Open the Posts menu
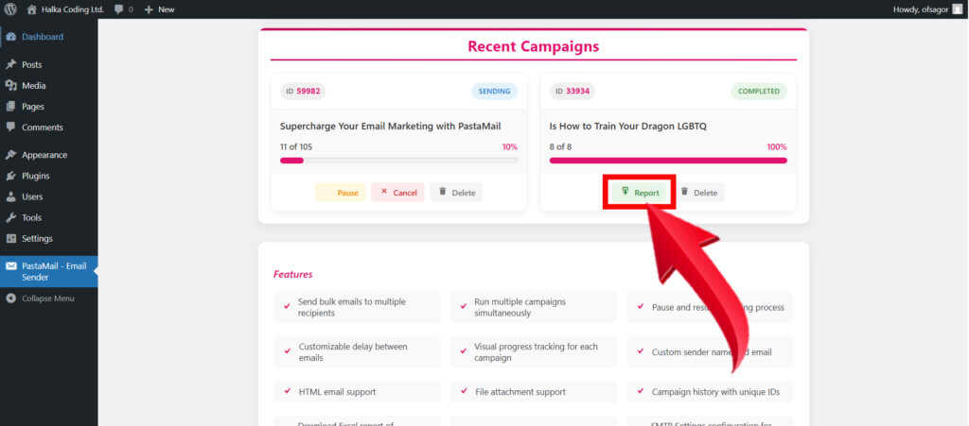The width and height of the screenshot is (969, 426). point(31,65)
